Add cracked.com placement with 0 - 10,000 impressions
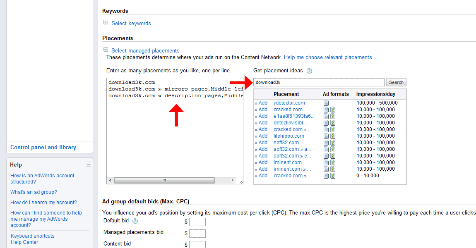Viewport: 476px width, 248px height. tap(261, 176)
